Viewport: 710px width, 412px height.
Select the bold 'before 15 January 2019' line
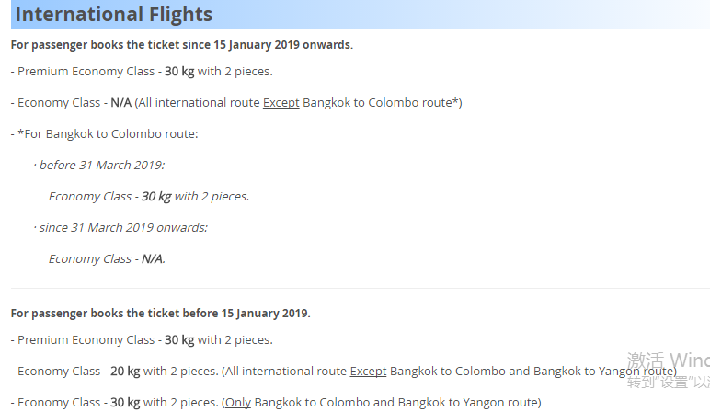pos(160,314)
